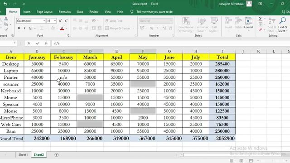The image size is (290, 163).
Task: Click the Underline button
Action: [30, 28]
